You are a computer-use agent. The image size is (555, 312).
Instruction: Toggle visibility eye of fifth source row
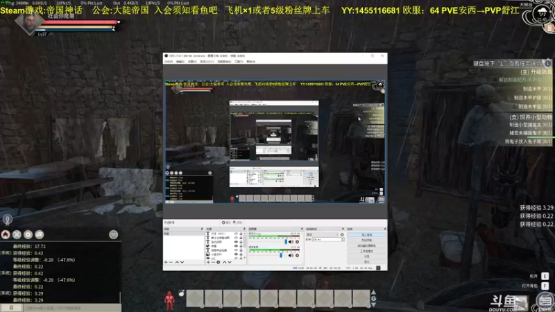tap(236, 250)
